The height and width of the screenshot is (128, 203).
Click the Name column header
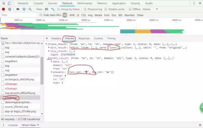tap(4, 38)
